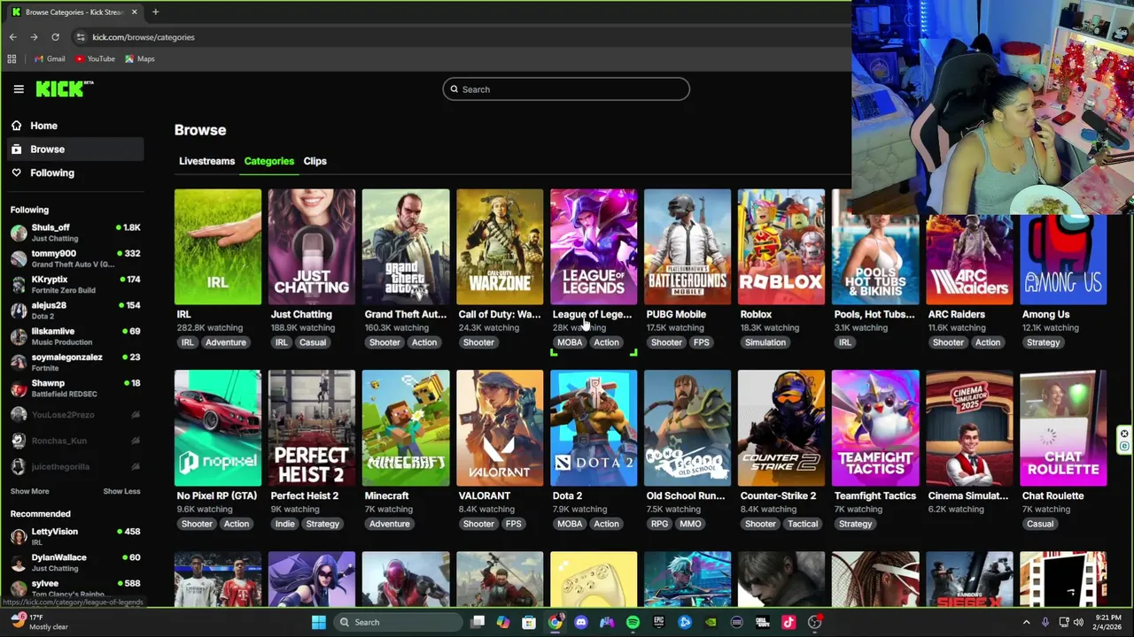Viewport: 1134px width, 637px height.
Task: Open Roblox category cover
Action: (x=781, y=247)
